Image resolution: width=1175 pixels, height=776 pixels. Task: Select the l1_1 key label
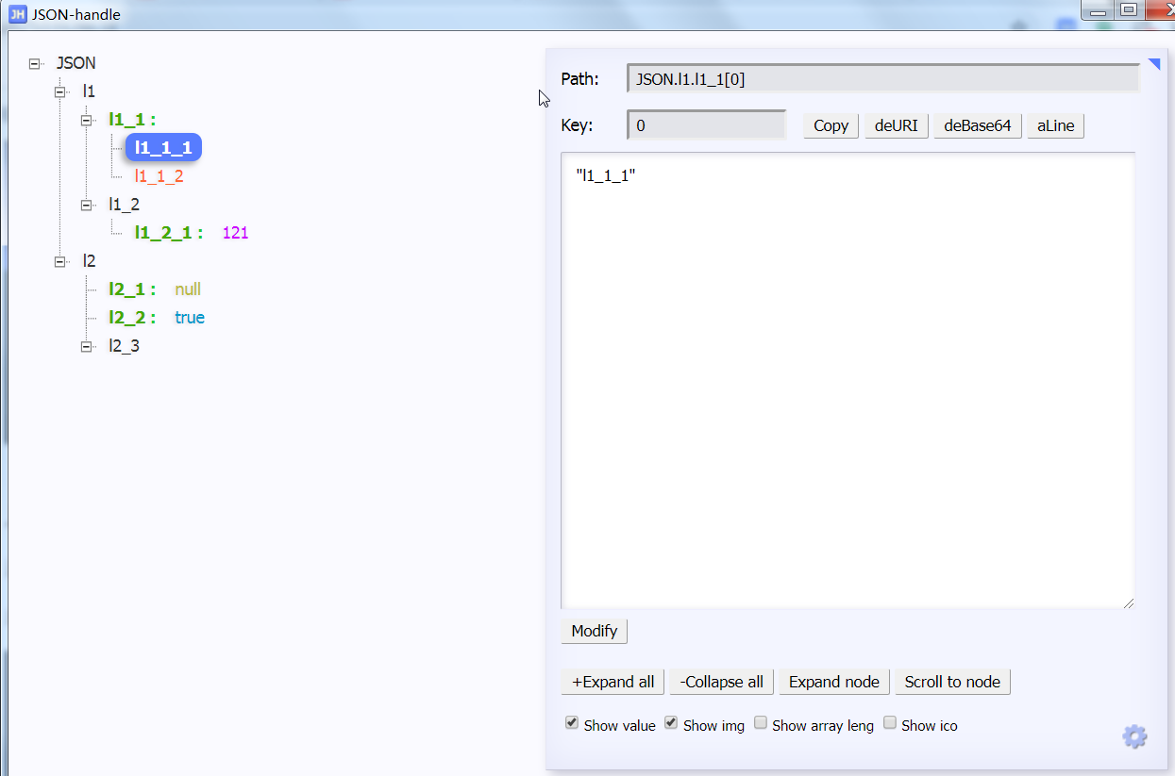pos(131,120)
